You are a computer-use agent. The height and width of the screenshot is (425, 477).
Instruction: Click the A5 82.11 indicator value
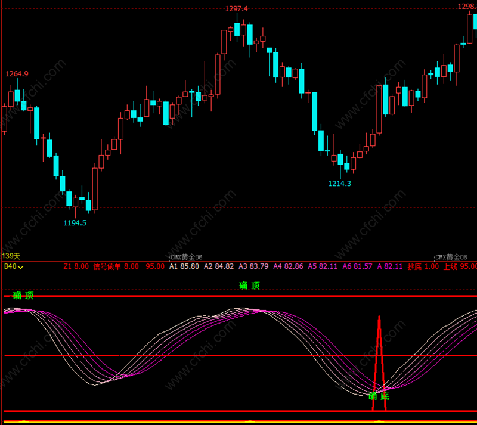coord(323,266)
